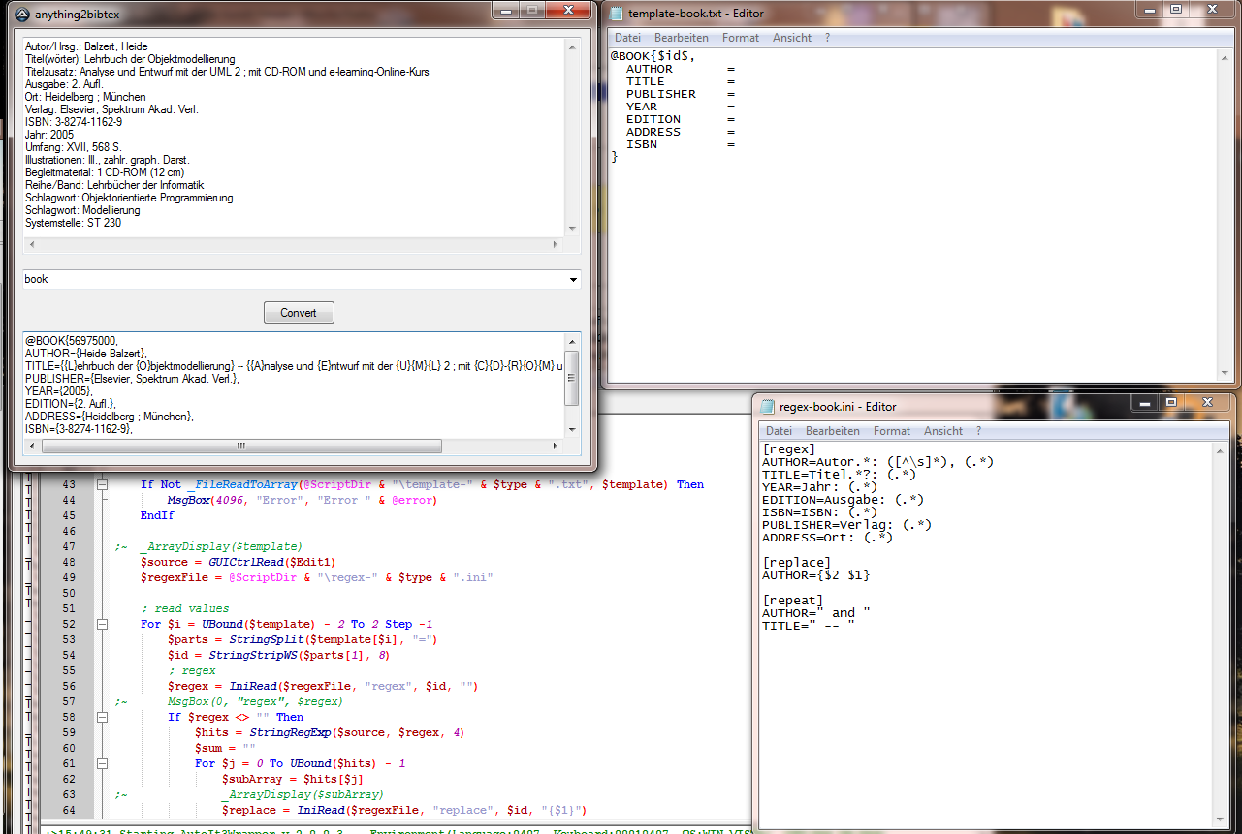Maximize the template-book.txt editor window

pos(1176,10)
